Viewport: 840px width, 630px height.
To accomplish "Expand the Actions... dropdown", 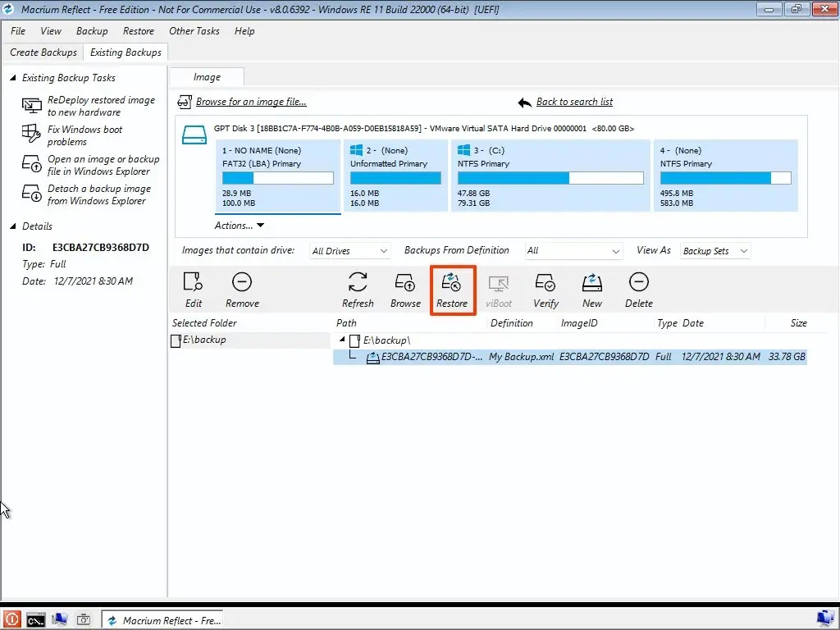I will pyautogui.click(x=240, y=226).
